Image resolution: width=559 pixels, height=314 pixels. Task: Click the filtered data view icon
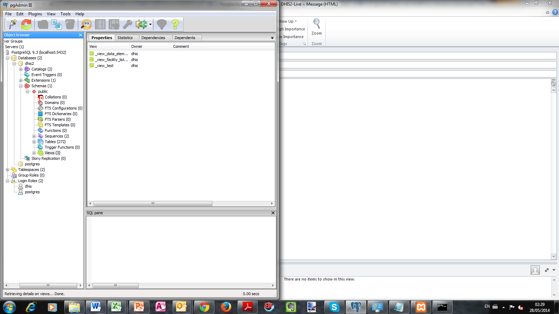[x=114, y=24]
